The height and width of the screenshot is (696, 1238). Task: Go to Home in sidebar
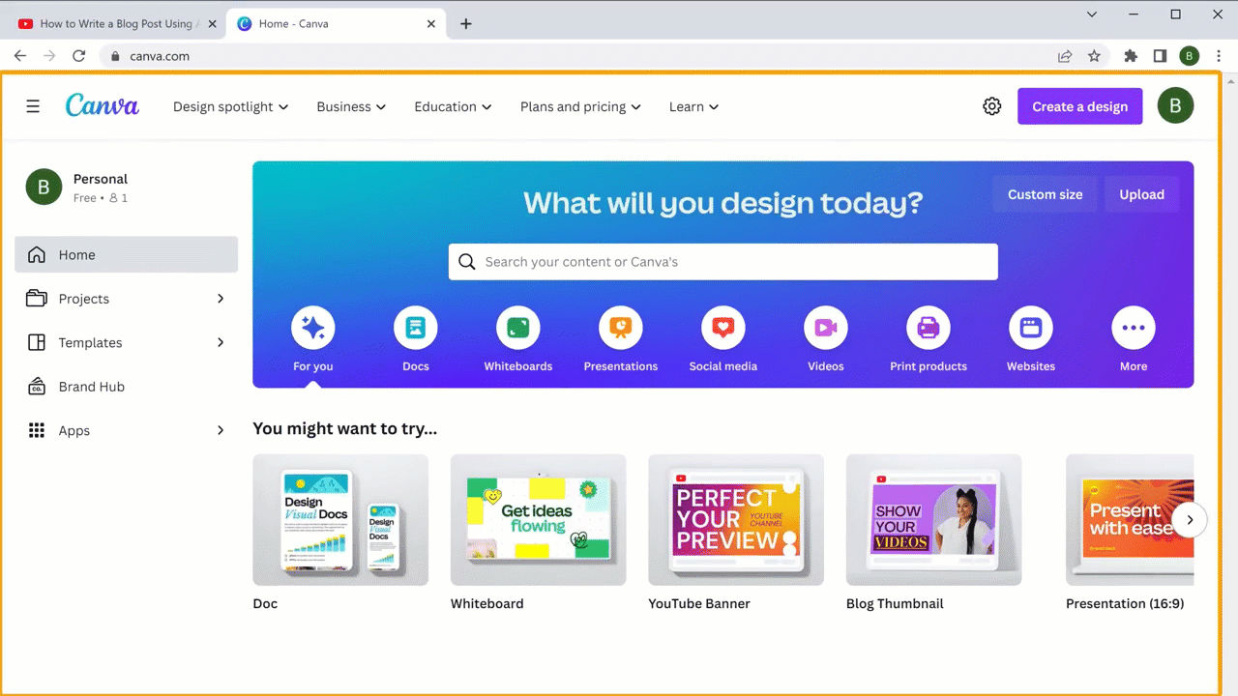click(x=126, y=254)
